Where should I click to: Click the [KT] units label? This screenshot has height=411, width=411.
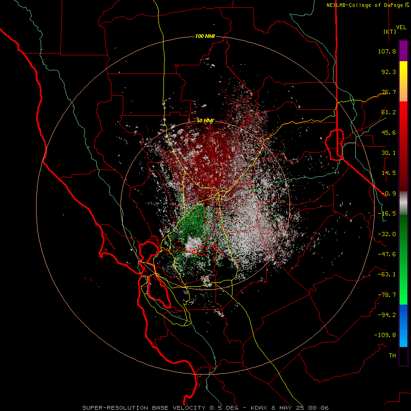coord(390,32)
